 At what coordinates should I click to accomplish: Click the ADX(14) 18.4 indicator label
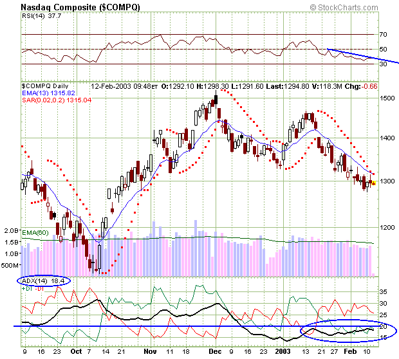click(x=43, y=281)
